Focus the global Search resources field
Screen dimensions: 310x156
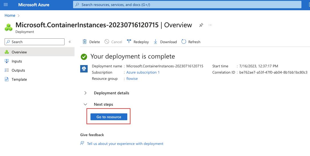(187, 5)
